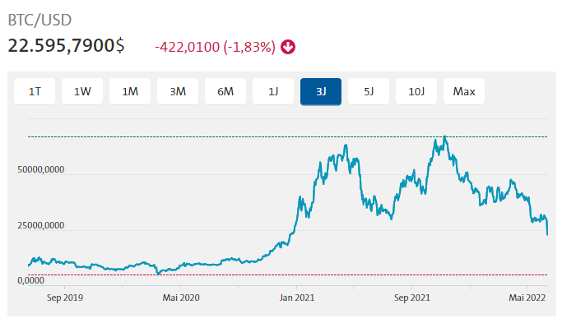The width and height of the screenshot is (562, 323).
Task: Switch chart to 1W range
Action: click(x=82, y=91)
